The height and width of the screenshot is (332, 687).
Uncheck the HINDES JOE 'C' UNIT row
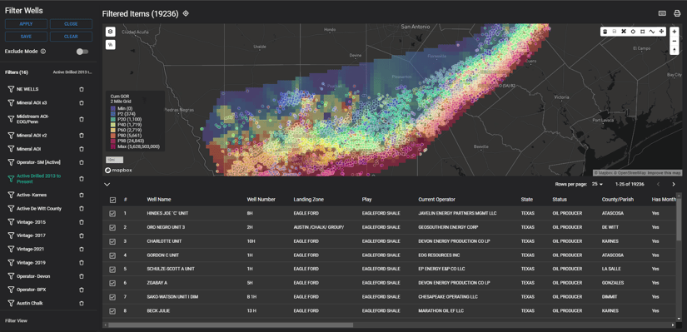112,213
